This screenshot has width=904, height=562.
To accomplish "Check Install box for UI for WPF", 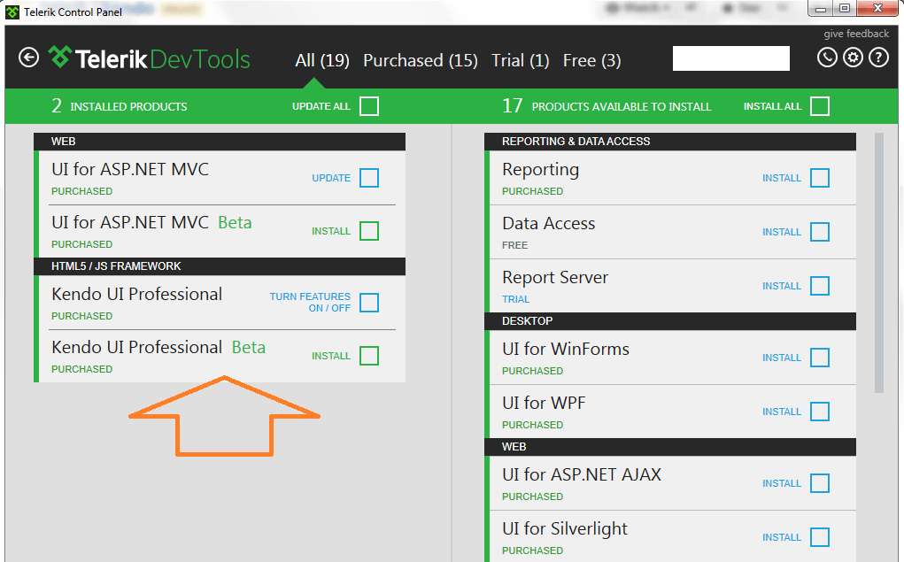I will [x=820, y=412].
